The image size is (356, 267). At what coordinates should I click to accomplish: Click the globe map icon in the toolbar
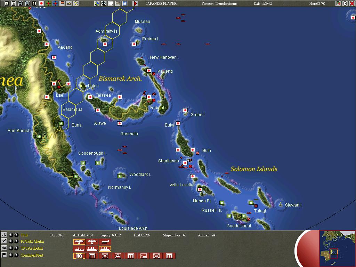[x=98, y=3]
